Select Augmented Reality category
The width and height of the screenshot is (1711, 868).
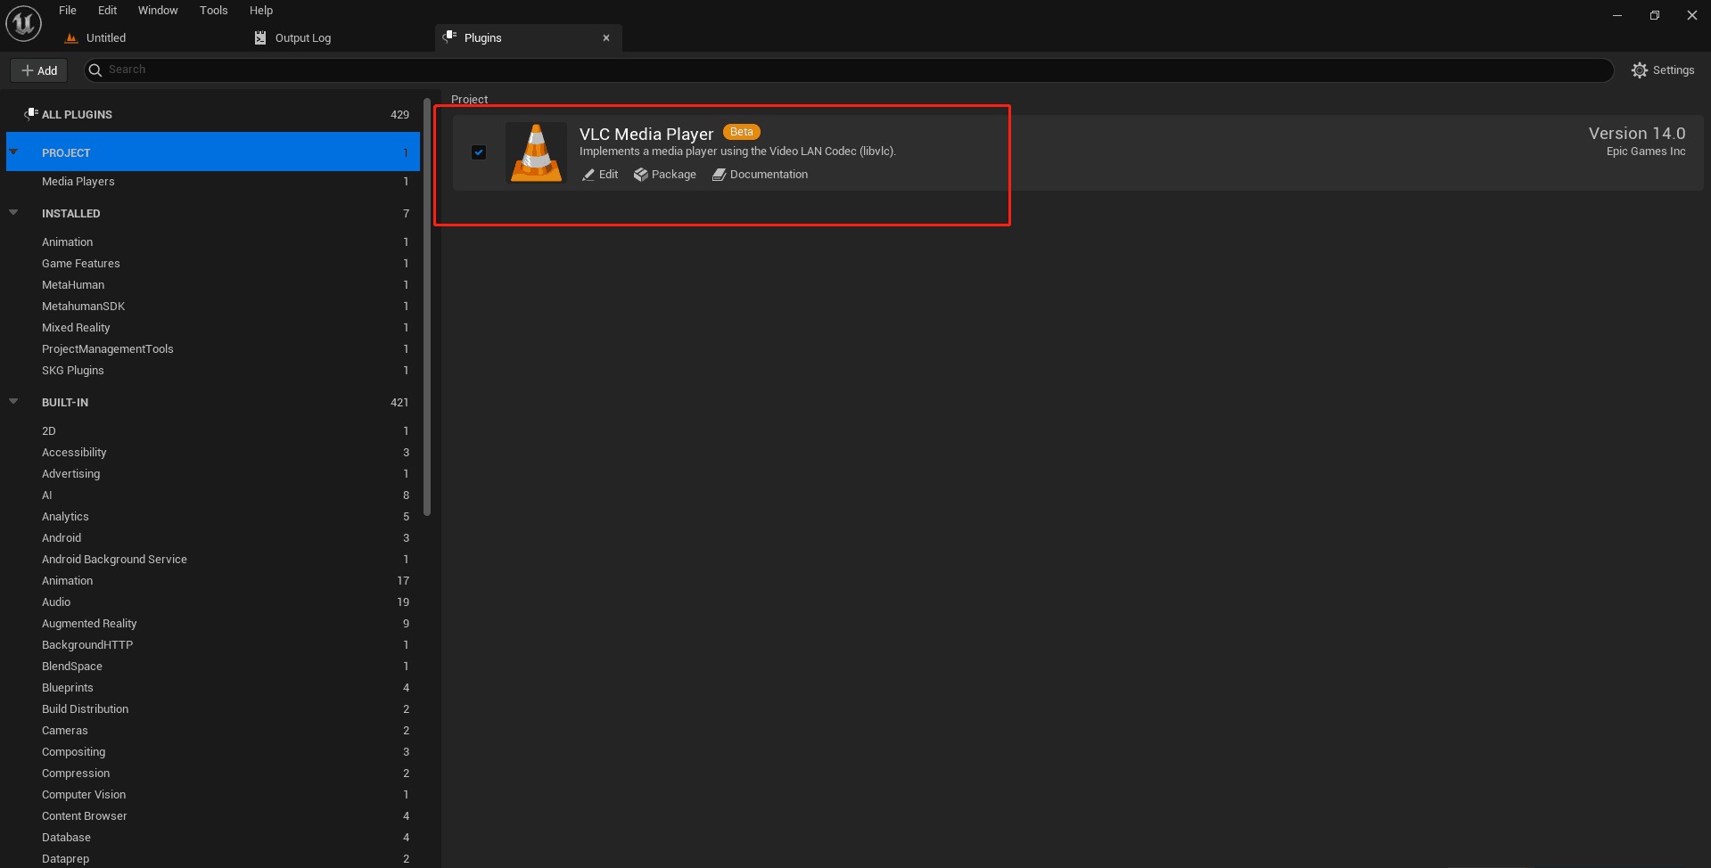[x=213, y=623]
